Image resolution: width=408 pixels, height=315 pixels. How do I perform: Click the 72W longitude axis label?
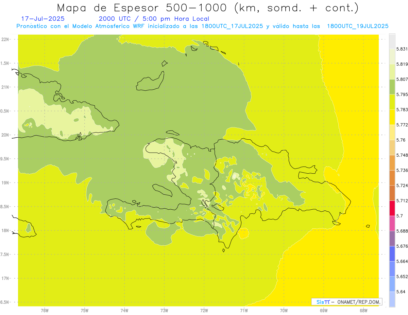click(204, 311)
